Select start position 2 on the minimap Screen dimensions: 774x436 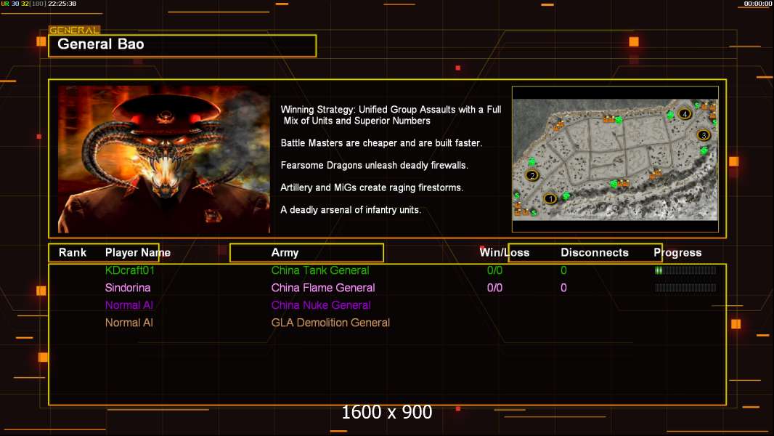coord(532,175)
